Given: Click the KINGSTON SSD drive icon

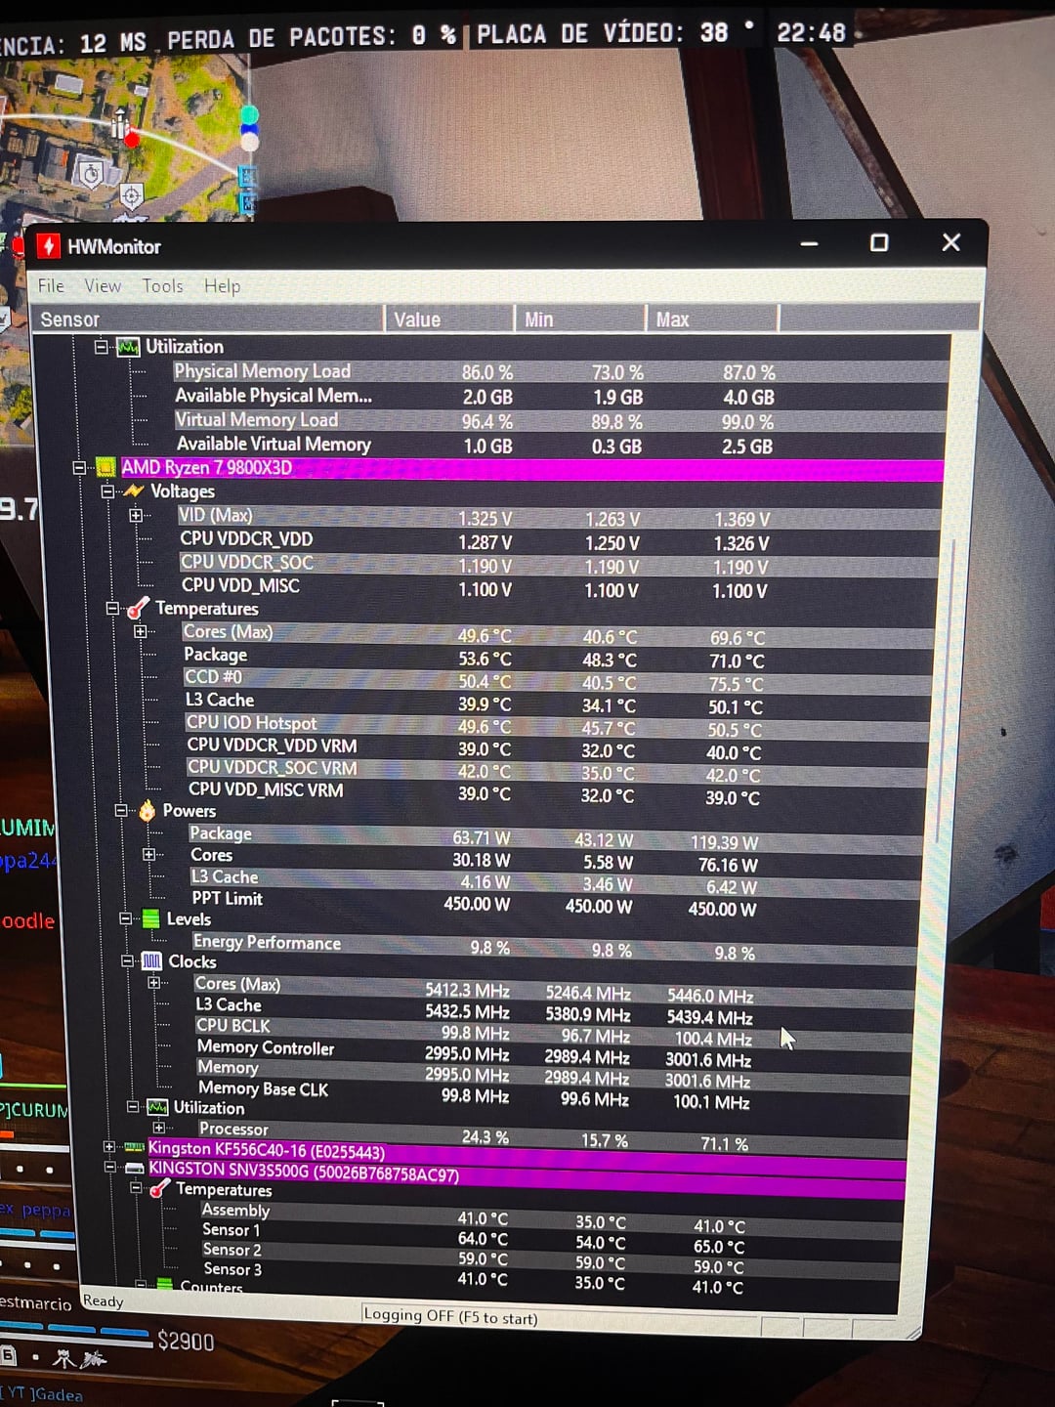Looking at the screenshot, I should [134, 1169].
